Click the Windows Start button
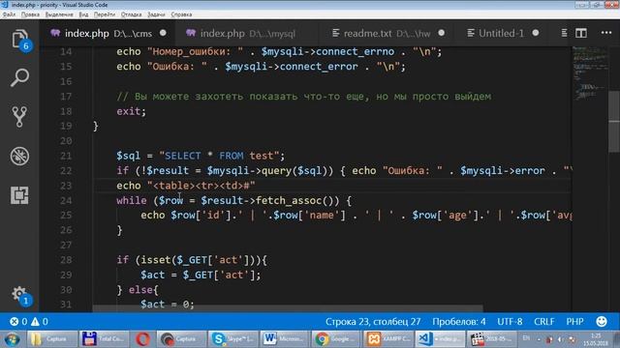This screenshot has width=620, height=348. (12, 339)
